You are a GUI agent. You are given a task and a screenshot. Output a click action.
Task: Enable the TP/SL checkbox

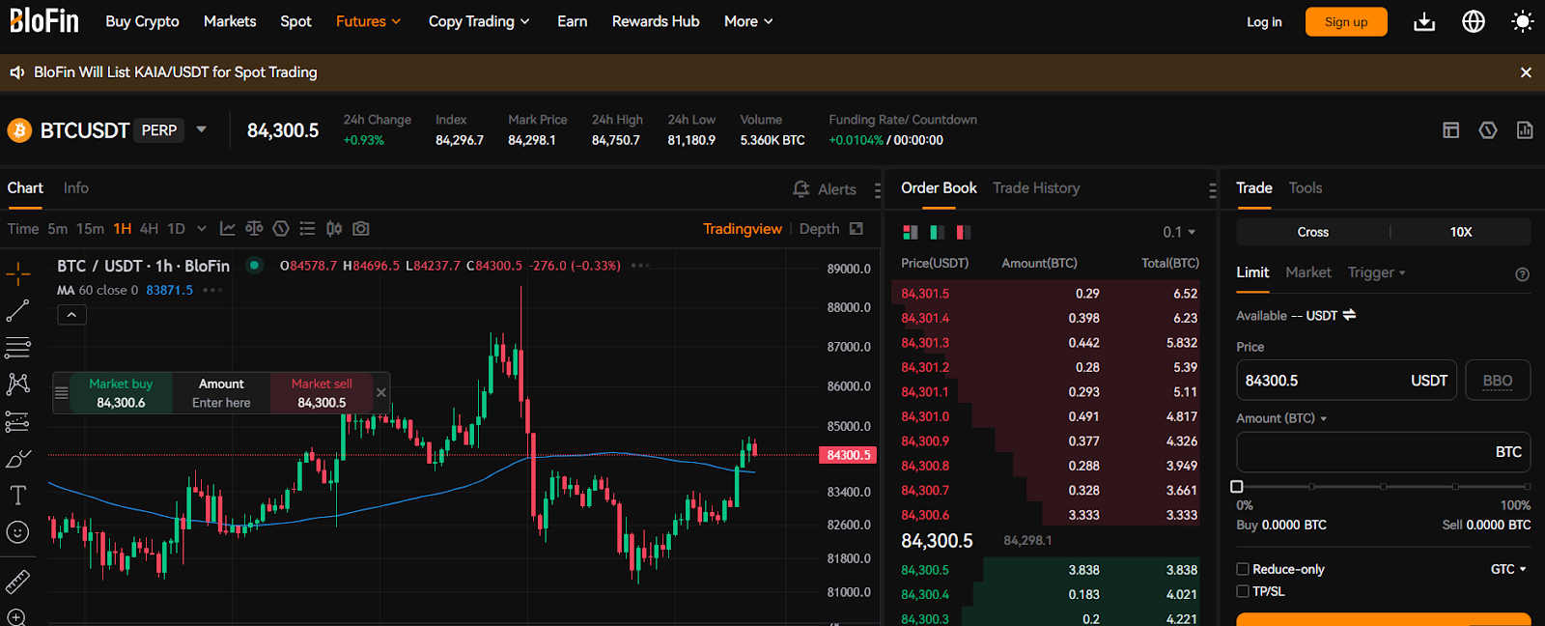click(x=1243, y=591)
